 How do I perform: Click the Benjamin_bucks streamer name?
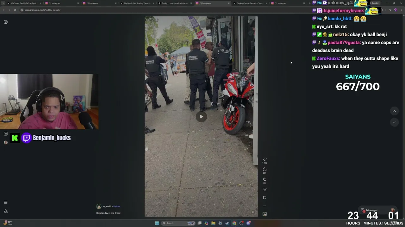[52, 138]
